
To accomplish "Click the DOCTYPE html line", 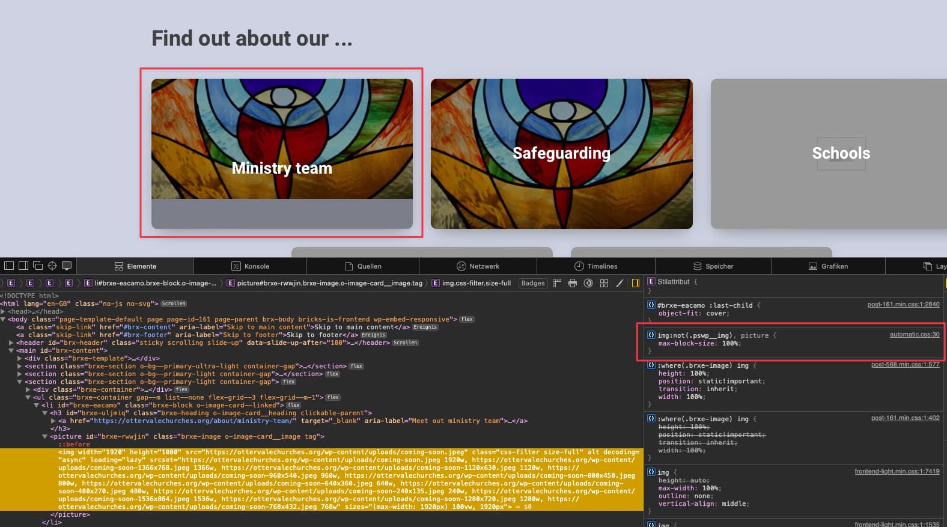I will click(29, 296).
